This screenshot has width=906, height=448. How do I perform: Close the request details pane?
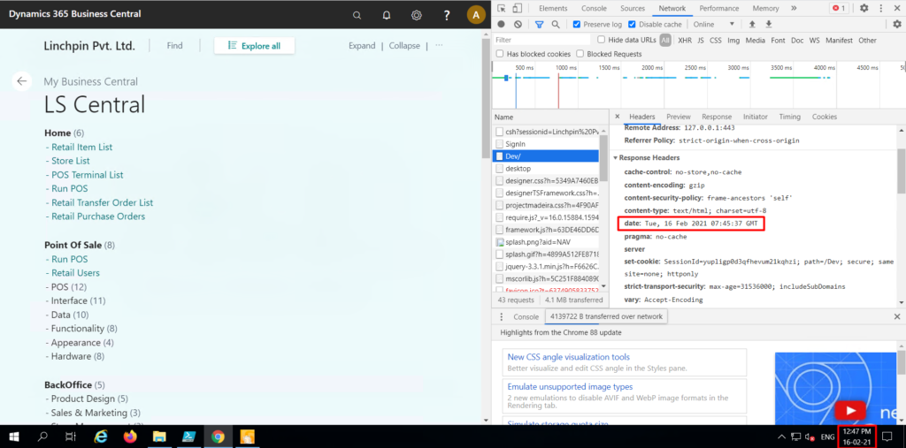click(617, 117)
